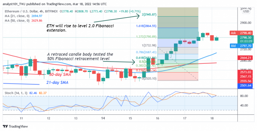257x131 pixels.
Task: Click the analyst101_TWJ published header text
Action: 55,4
